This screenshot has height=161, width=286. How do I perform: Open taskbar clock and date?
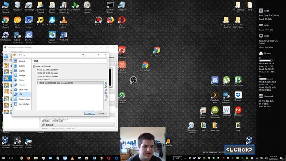[273, 158]
